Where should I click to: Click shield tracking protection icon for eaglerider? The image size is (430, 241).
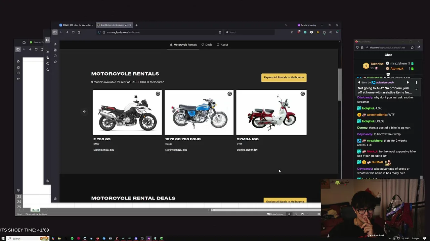tap(99, 32)
